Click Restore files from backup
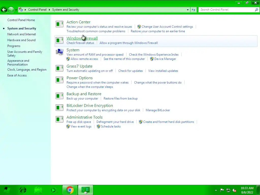This screenshot has height=195, width=260. (121, 99)
